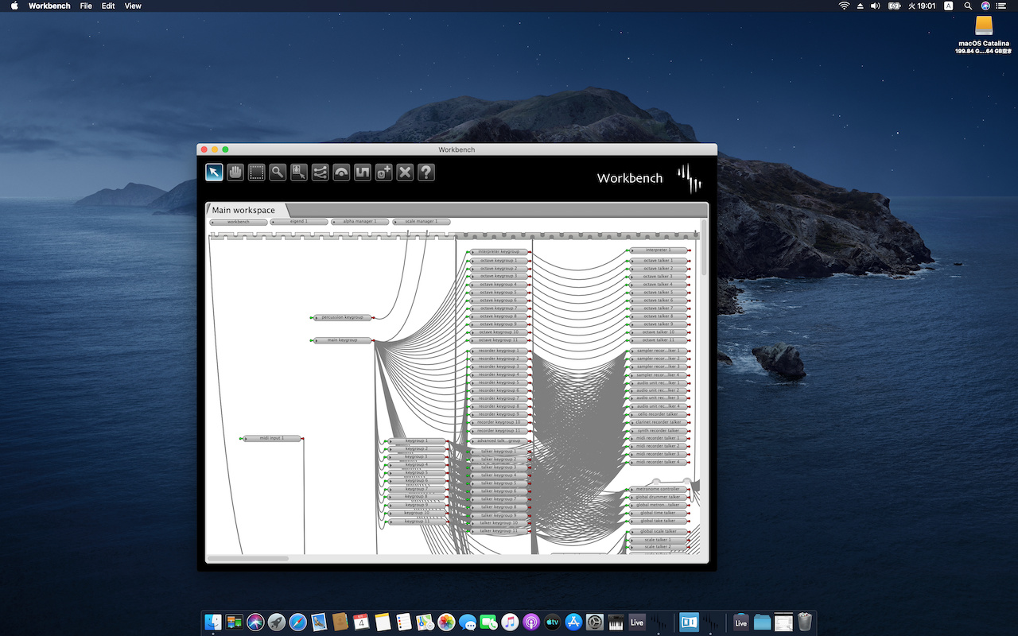Open the View menu
The image size is (1018, 636).
click(132, 6)
